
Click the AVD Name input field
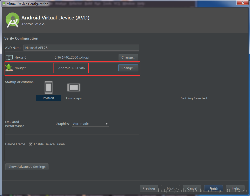tap(81, 48)
